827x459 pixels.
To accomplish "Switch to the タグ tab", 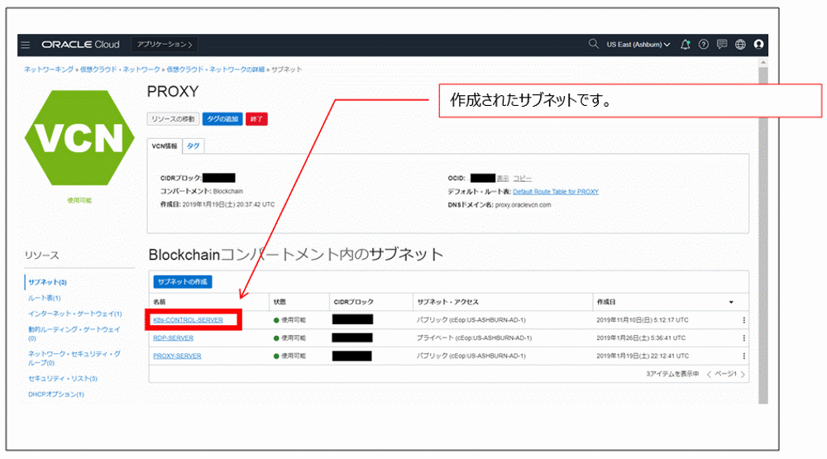I will (194, 146).
